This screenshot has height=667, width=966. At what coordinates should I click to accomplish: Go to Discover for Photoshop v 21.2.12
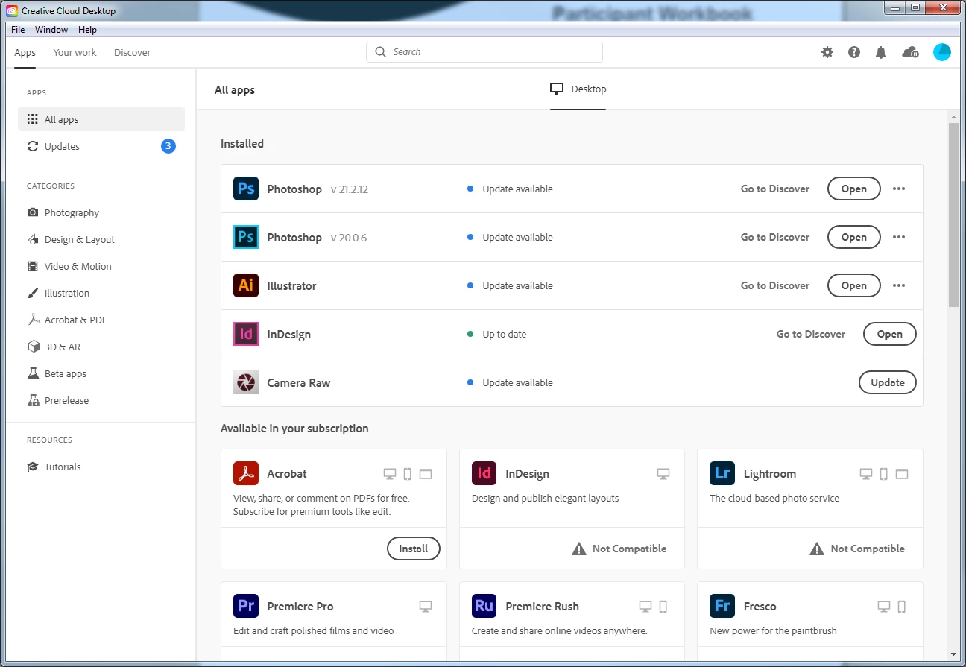pos(774,189)
